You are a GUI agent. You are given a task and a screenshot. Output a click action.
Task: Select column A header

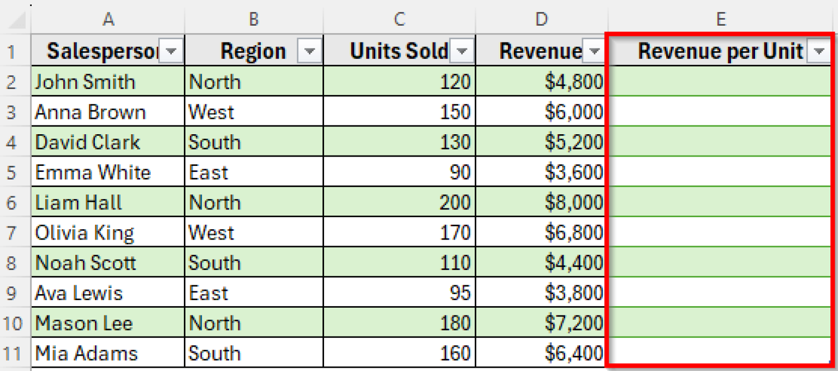[108, 20]
